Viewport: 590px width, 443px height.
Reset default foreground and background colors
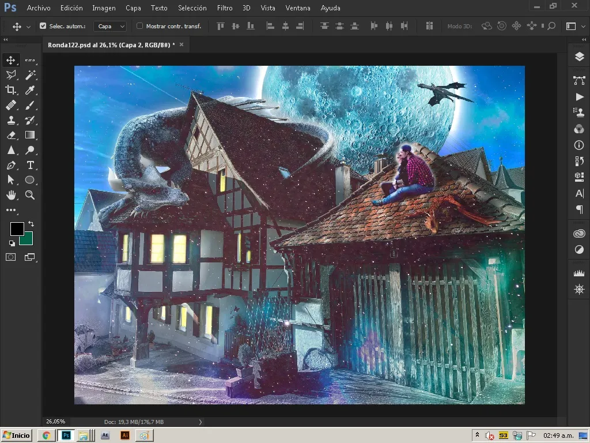tap(12, 243)
